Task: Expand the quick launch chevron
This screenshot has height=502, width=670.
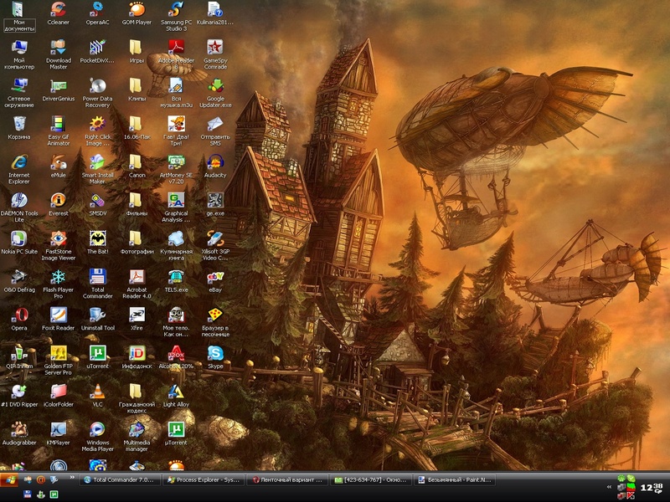Action: click(72, 478)
